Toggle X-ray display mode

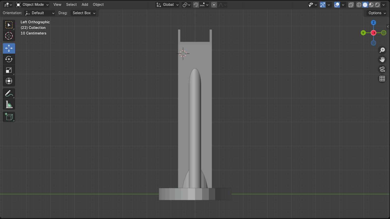351,5
